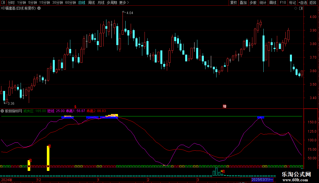319x183 pixels.
Task: Click the 追 marker near the cyan volume bars
Action: [223, 171]
